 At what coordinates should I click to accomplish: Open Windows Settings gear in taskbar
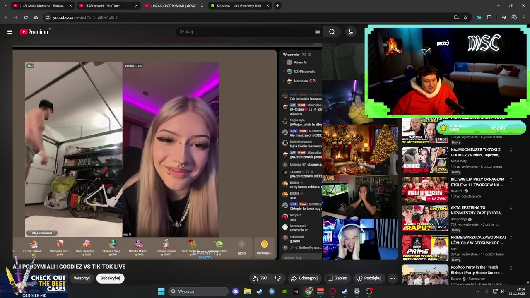click(357, 291)
